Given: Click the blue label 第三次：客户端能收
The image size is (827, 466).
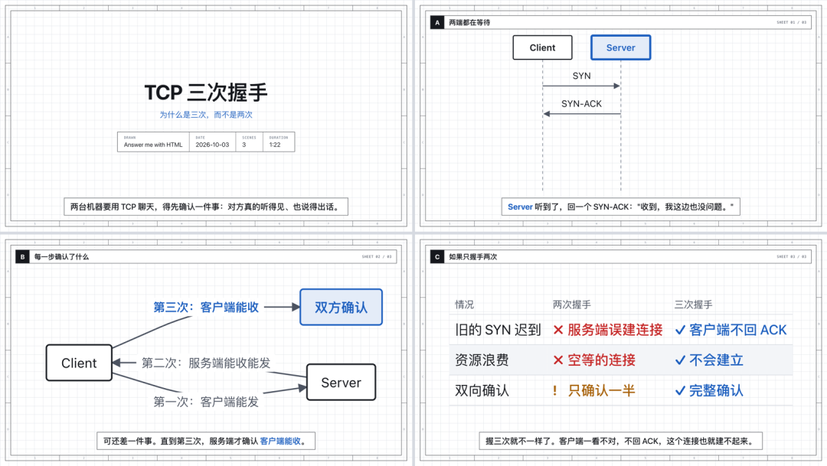Looking at the screenshot, I should 206,308.
